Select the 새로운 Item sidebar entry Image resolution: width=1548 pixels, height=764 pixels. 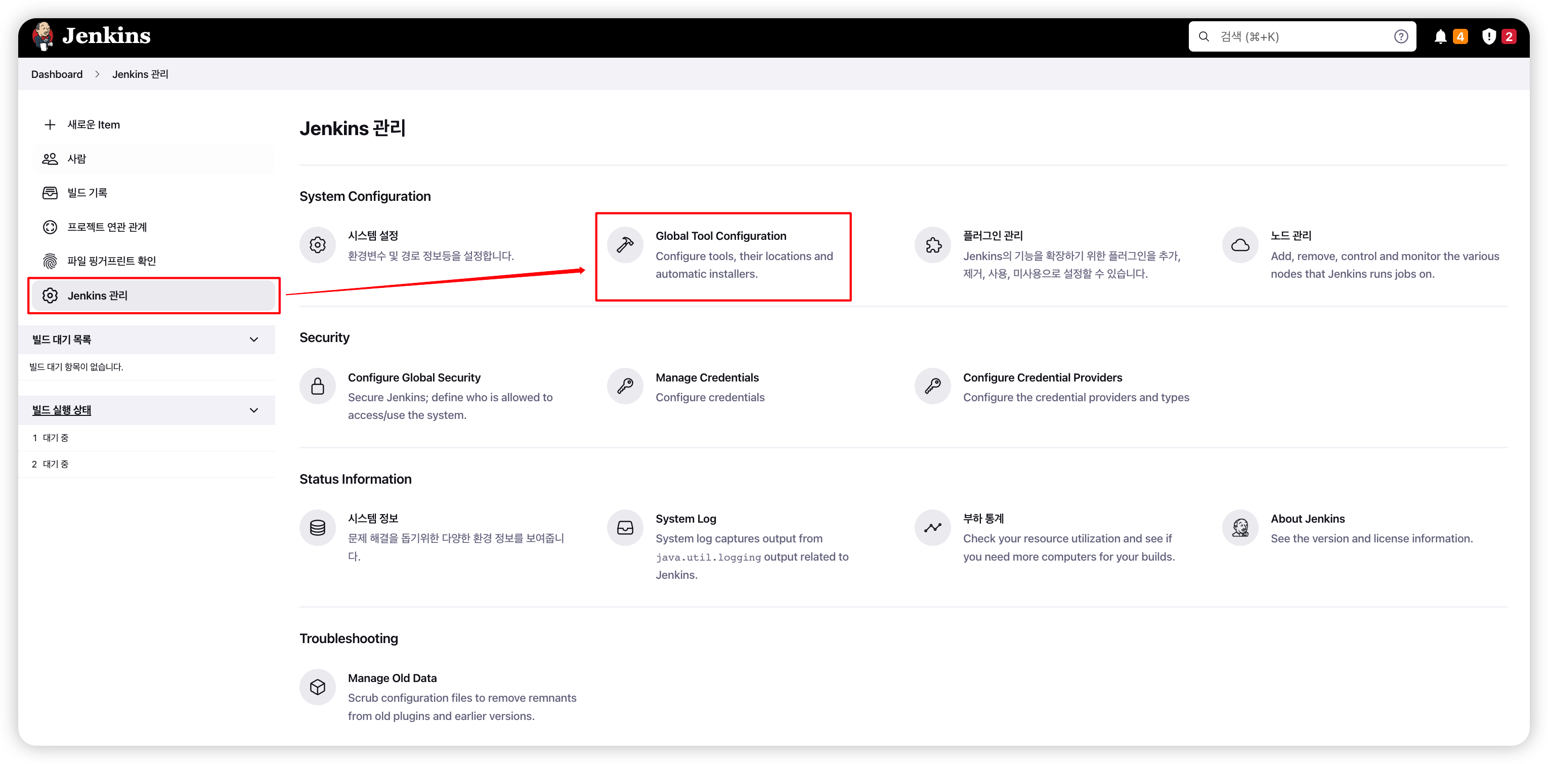pos(93,124)
